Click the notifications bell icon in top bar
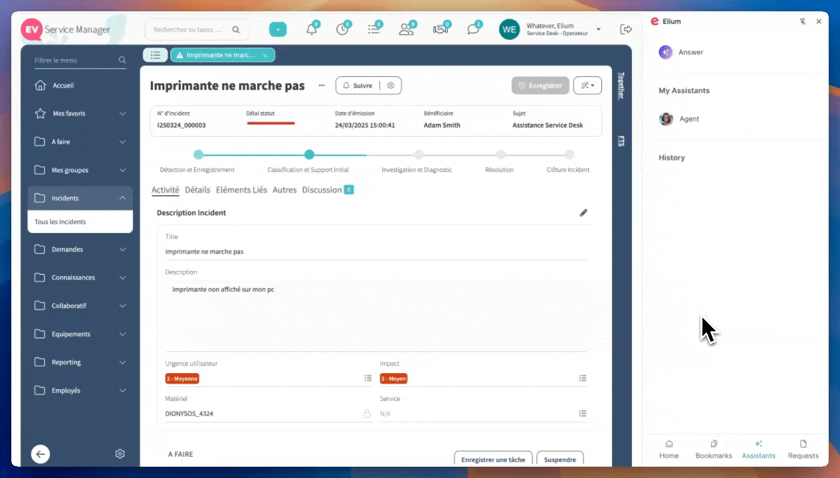840x478 pixels. [311, 29]
